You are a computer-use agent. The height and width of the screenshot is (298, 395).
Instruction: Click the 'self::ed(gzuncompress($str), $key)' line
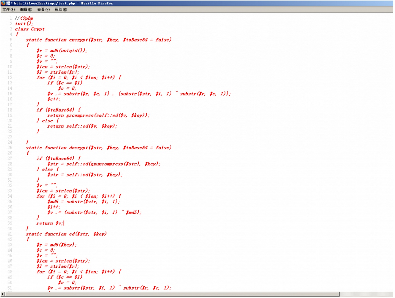click(x=104, y=164)
